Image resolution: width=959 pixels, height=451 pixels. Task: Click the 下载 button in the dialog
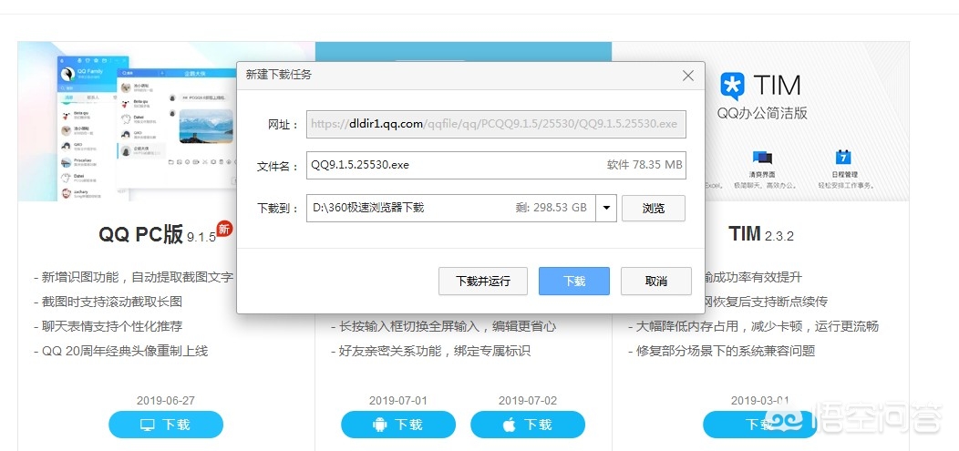click(x=573, y=282)
